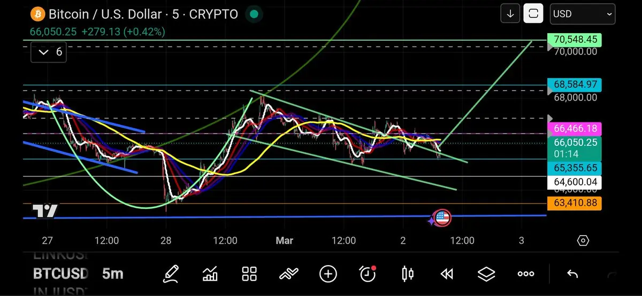Click the Bitcoin orange coin logo
Image resolution: width=642 pixels, height=296 pixels.
click(x=37, y=14)
